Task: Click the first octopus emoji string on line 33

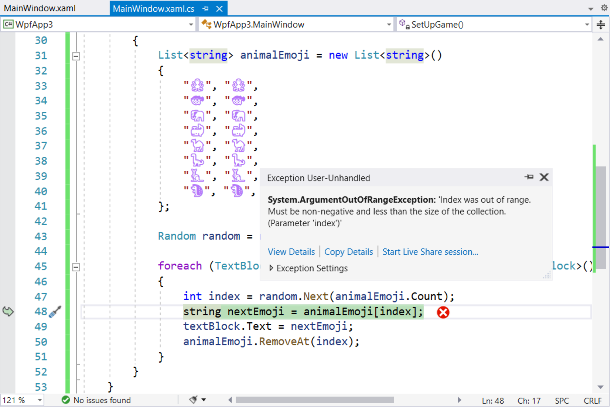Action: [198, 85]
